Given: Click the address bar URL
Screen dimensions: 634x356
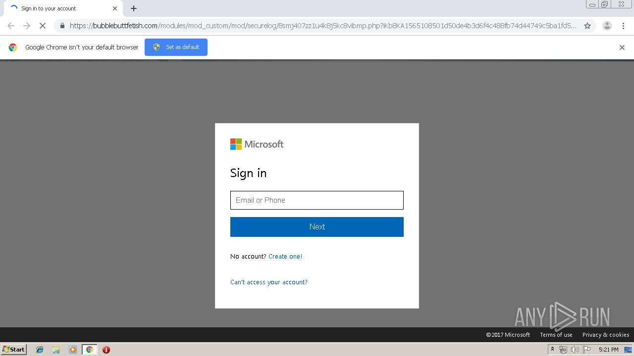Looking at the screenshot, I should point(323,26).
